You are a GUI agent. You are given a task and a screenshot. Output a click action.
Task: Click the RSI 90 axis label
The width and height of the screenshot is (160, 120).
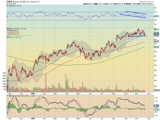(x=155, y=8)
